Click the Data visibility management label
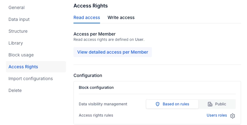Screen dimensions: 247x125 coord(103,104)
